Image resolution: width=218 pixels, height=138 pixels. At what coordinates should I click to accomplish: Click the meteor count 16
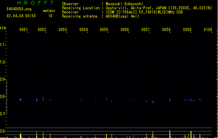coord(50,16)
